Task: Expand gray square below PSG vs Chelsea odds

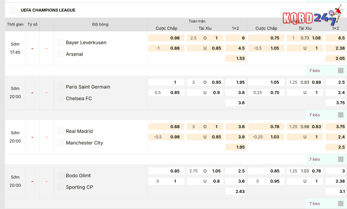Action: click(x=341, y=115)
